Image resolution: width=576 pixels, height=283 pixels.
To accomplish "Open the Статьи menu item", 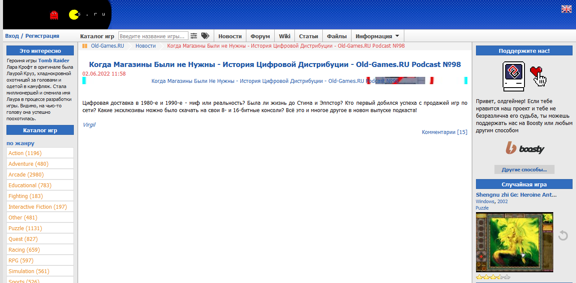I will click(309, 36).
